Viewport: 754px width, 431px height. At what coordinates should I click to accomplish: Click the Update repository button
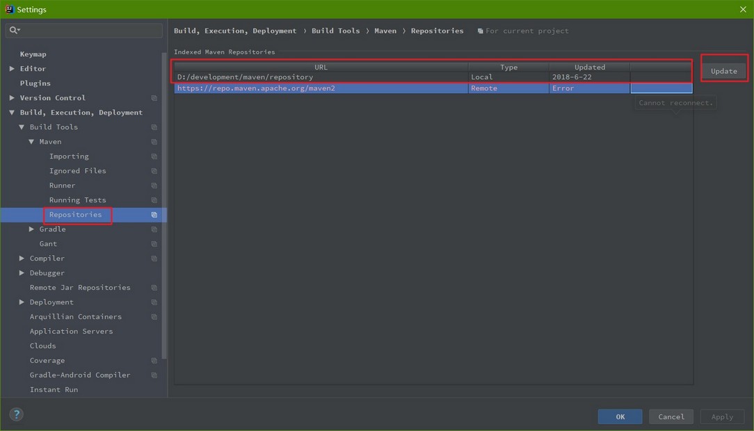point(723,71)
